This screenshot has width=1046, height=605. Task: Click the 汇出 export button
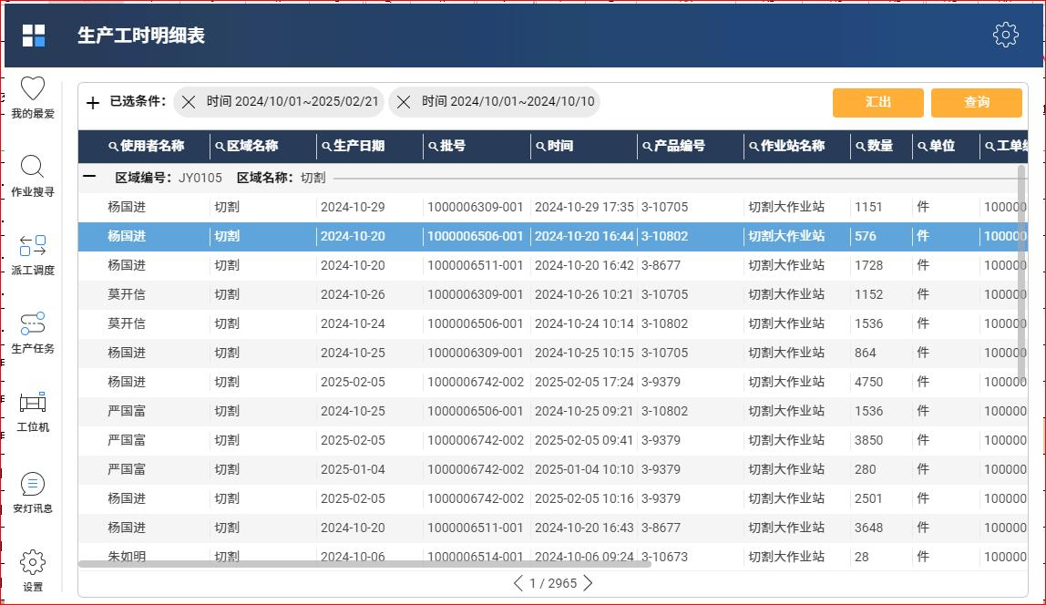click(877, 102)
